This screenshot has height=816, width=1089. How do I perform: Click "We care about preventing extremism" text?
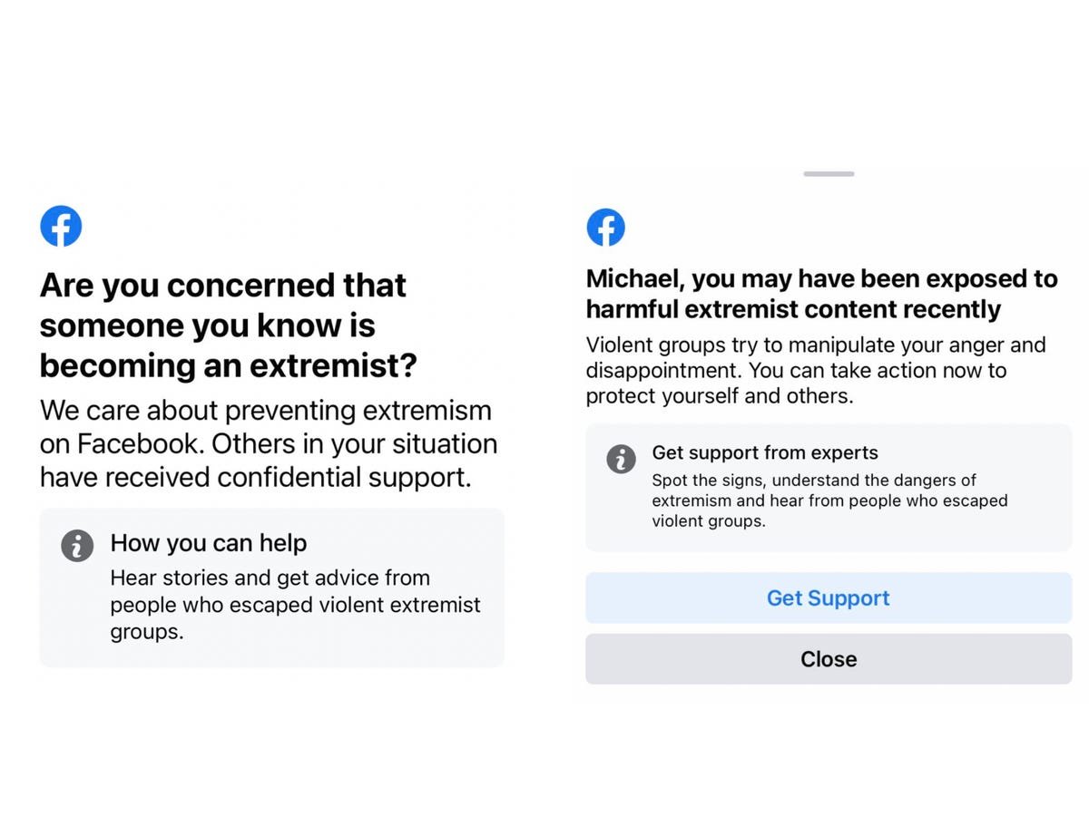pyautogui.click(x=265, y=411)
